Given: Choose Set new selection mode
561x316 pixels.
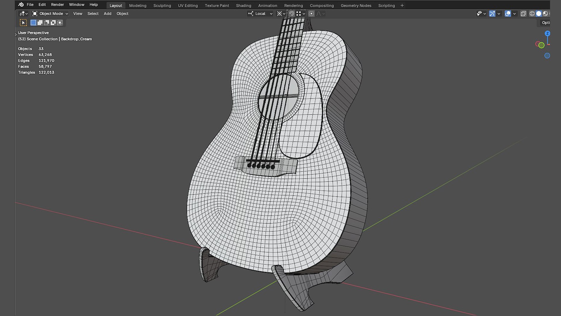Looking at the screenshot, I should [x=33, y=23].
